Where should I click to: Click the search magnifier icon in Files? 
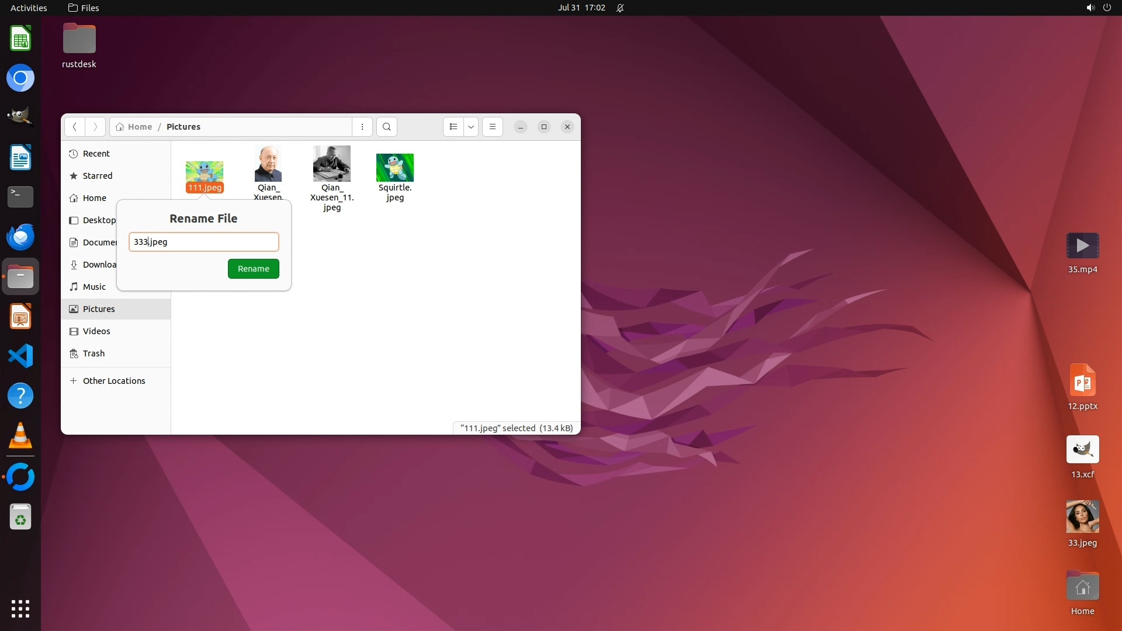(x=386, y=127)
